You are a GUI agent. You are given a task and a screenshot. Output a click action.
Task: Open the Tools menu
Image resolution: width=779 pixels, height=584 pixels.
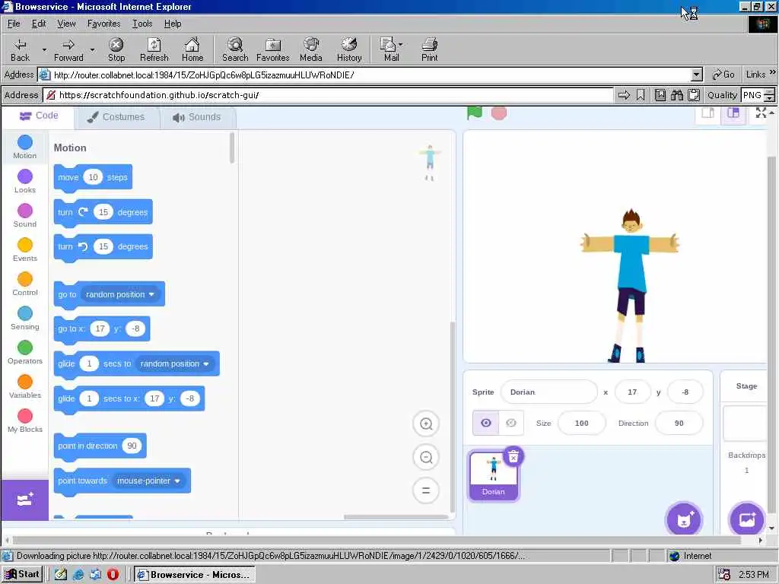[x=142, y=24]
